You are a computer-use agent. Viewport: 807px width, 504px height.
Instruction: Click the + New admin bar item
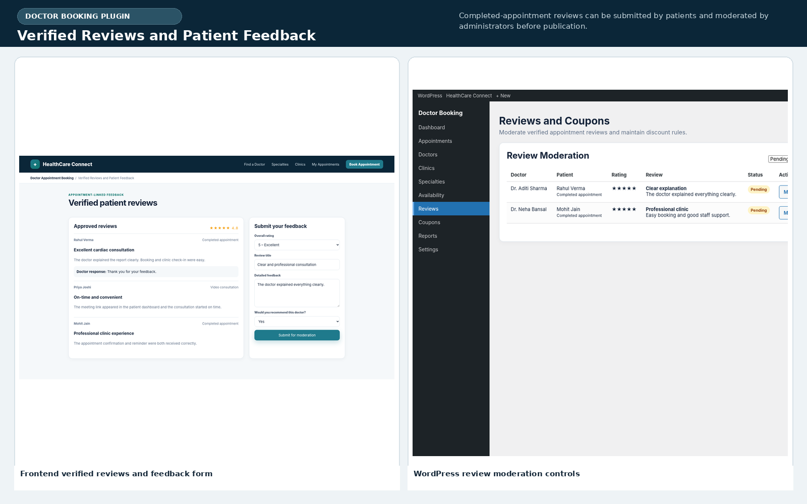[x=503, y=96]
